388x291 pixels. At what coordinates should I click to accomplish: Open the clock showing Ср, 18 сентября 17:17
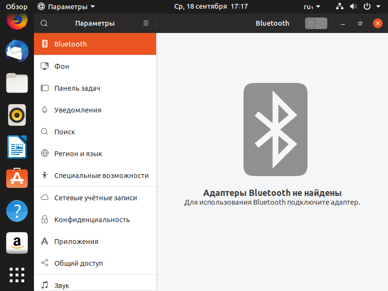click(x=211, y=6)
